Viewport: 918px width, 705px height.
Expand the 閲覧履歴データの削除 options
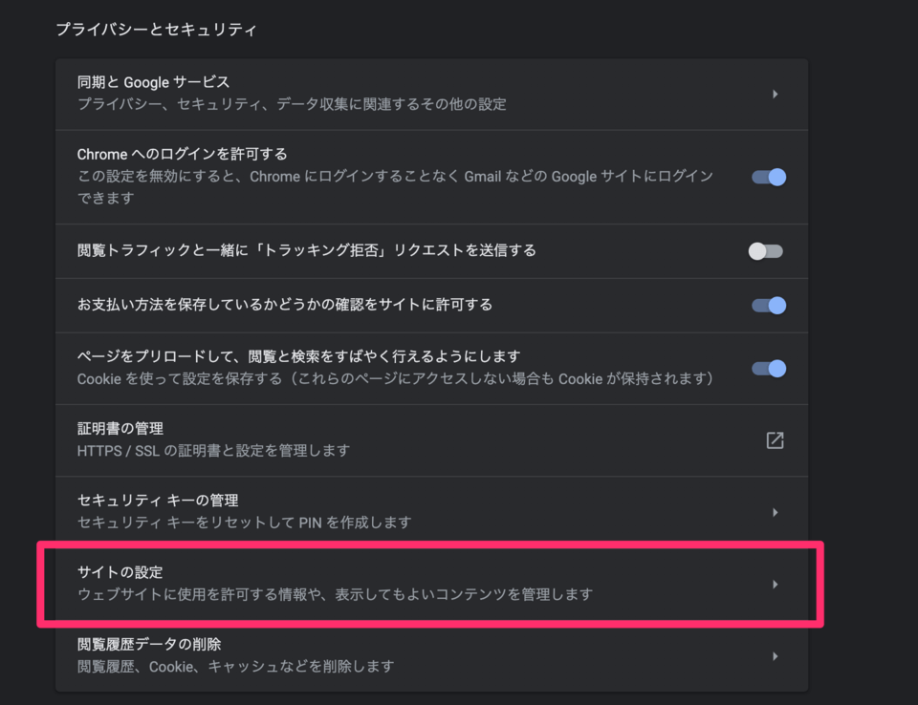(x=430, y=655)
